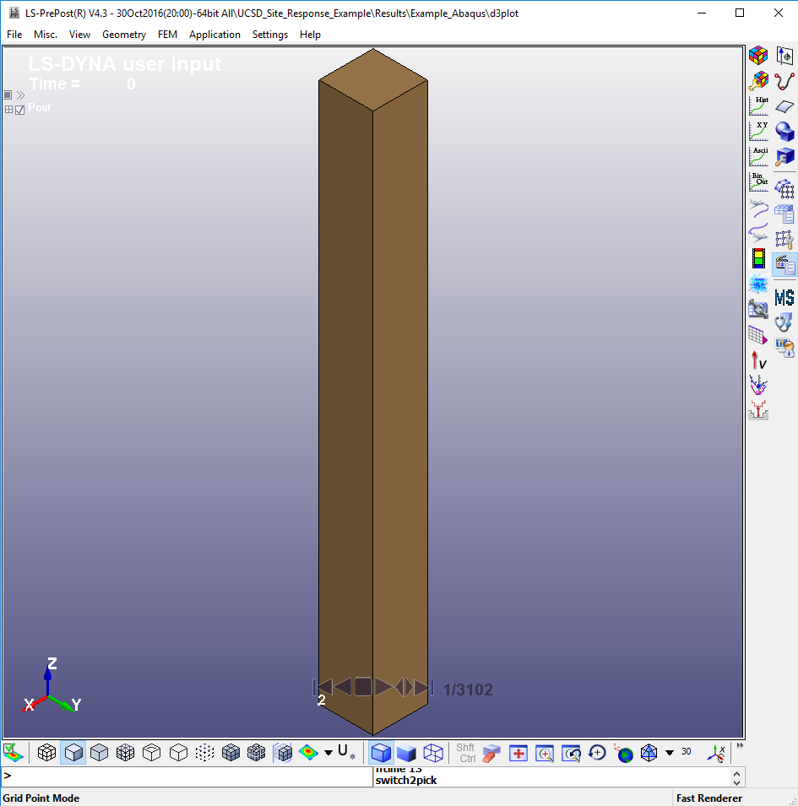
Task: Open the Binout plot tool
Action: tap(758, 181)
